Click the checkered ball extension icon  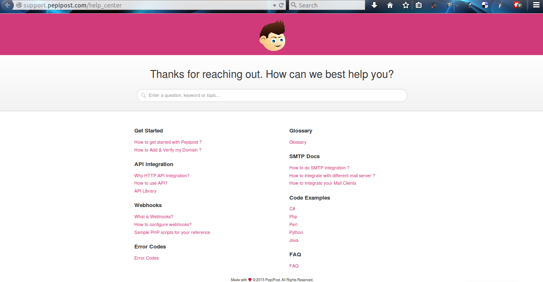click(485, 5)
